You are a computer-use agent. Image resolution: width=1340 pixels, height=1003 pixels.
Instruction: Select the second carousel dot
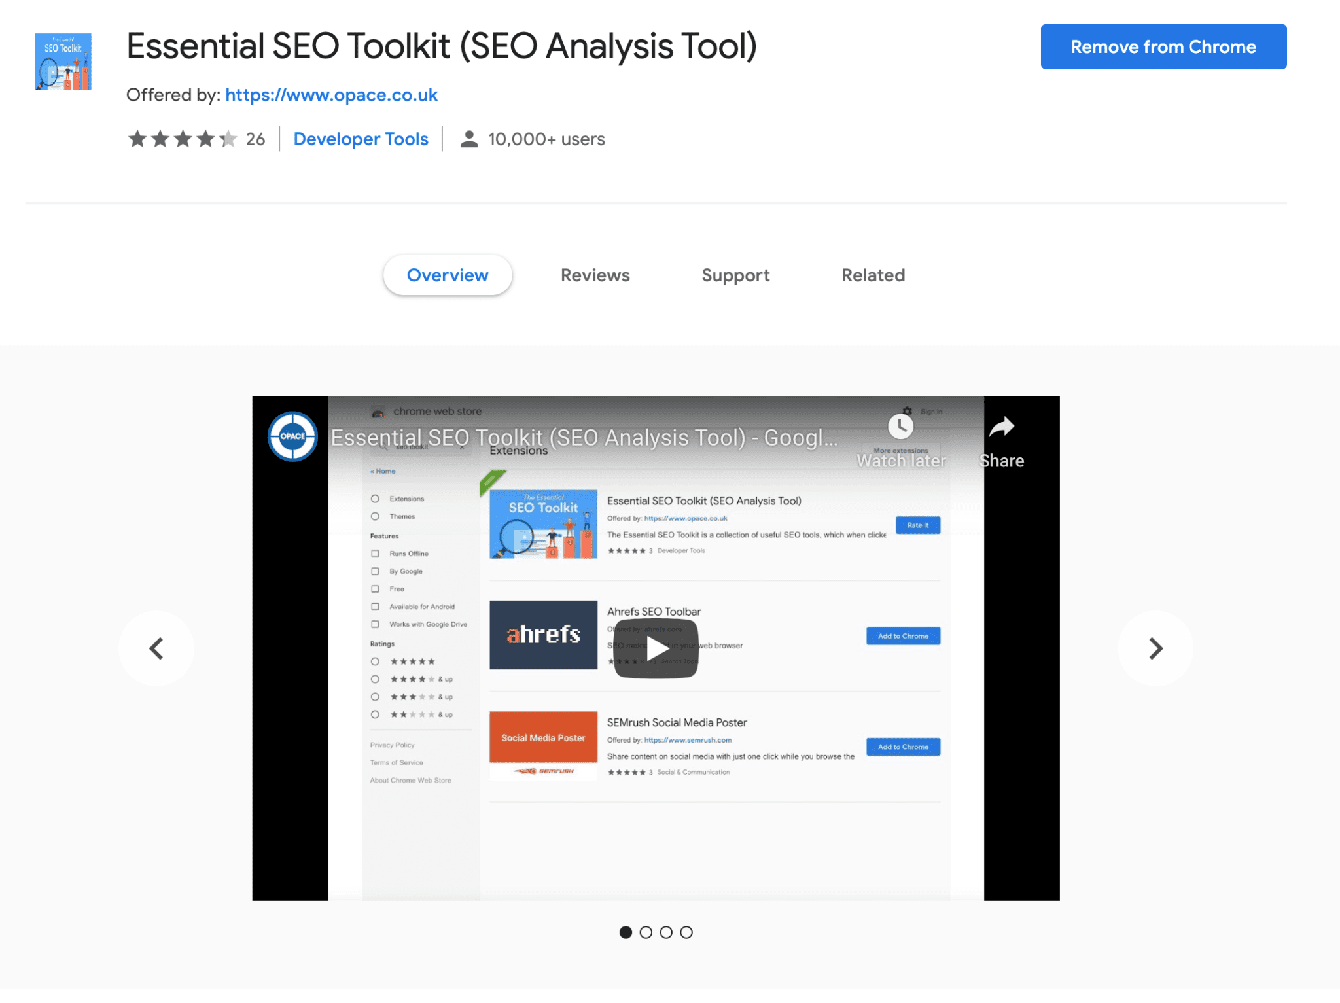(x=646, y=932)
